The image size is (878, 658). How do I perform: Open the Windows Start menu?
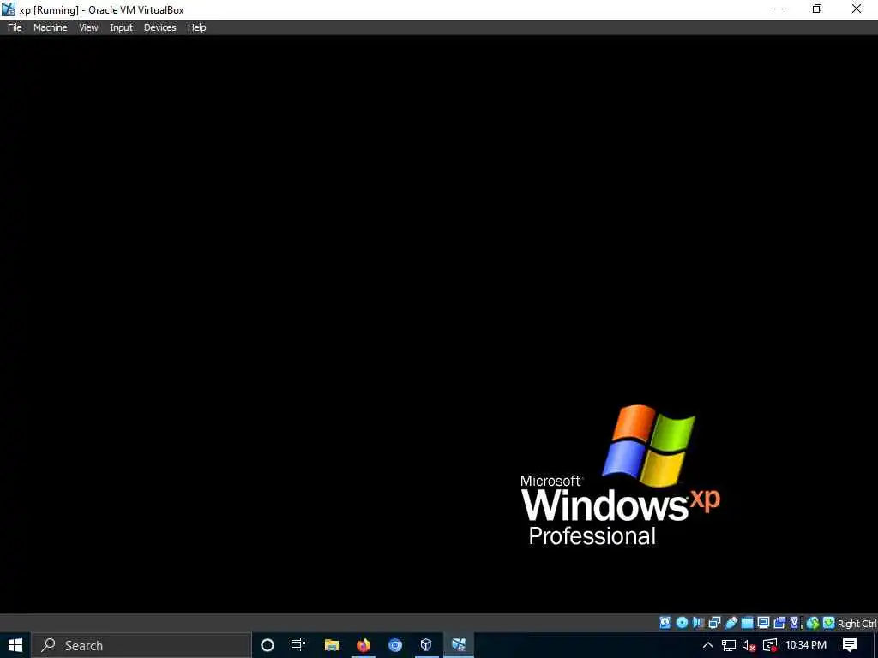pyautogui.click(x=15, y=645)
